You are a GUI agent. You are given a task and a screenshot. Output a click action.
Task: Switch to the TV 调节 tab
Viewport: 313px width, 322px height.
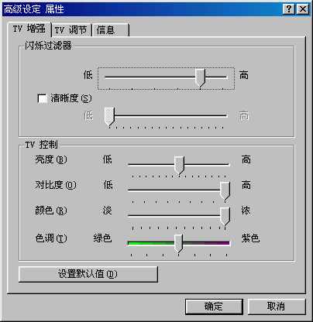pos(71,30)
